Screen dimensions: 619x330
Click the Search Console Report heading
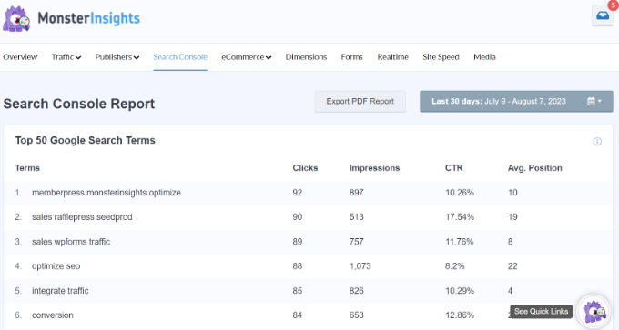point(79,104)
